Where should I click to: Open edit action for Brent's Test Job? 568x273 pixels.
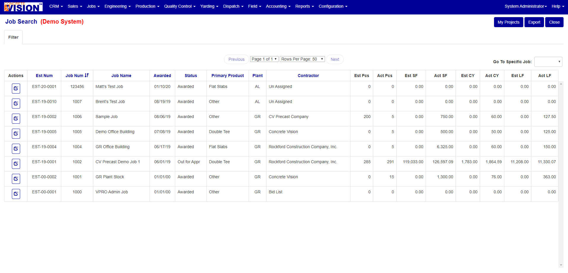16,104
